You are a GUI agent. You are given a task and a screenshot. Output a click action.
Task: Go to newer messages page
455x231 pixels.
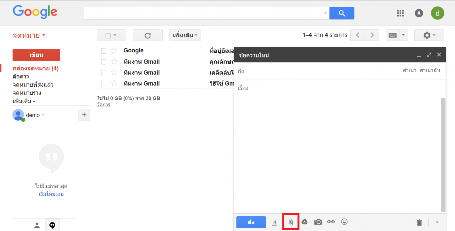(358, 35)
